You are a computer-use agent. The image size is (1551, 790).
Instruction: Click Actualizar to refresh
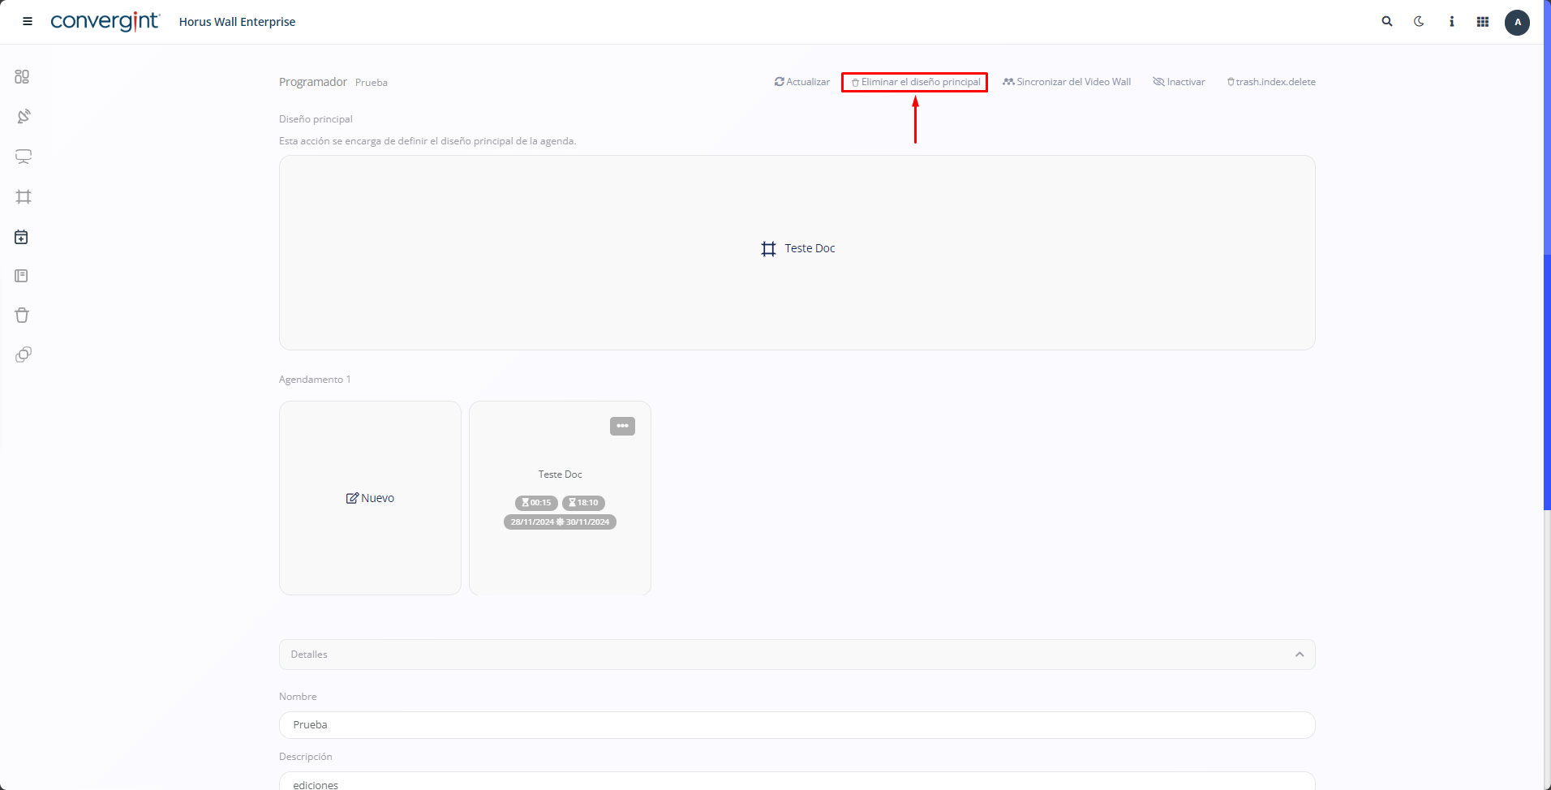click(802, 82)
